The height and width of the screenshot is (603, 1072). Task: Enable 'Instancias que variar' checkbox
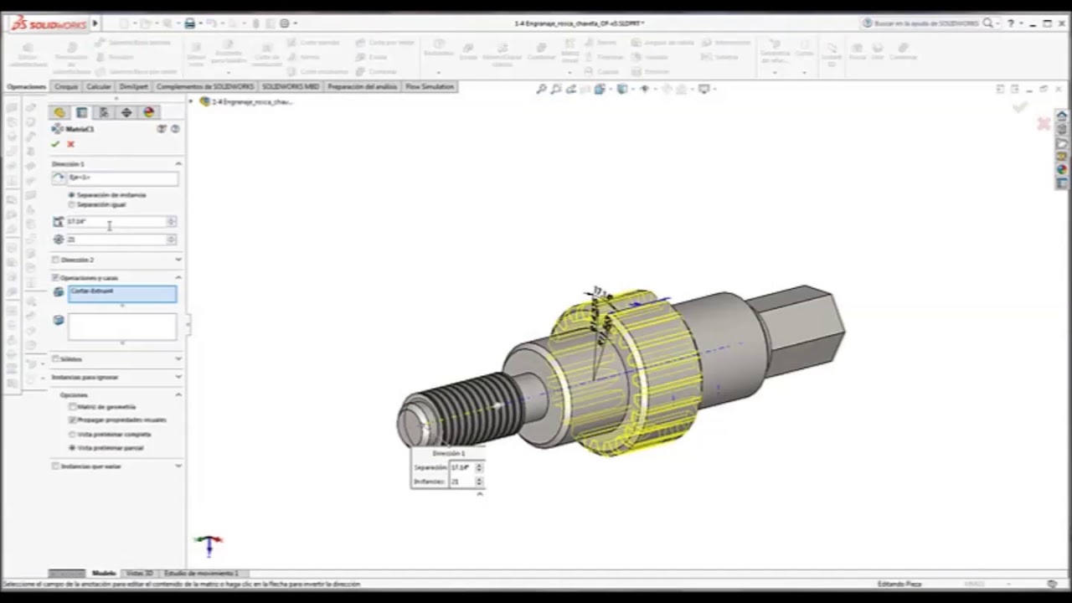click(x=55, y=466)
